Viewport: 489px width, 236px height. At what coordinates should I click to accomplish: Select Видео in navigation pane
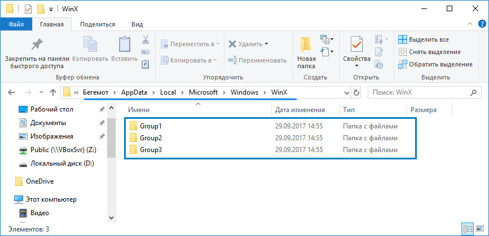[39, 213]
